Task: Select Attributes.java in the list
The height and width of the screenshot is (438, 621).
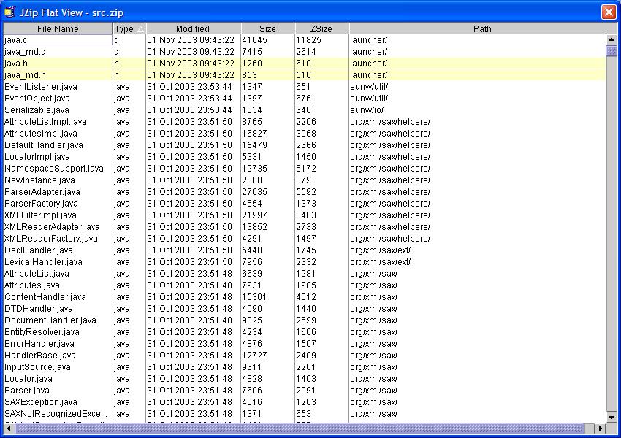Action: pos(32,285)
